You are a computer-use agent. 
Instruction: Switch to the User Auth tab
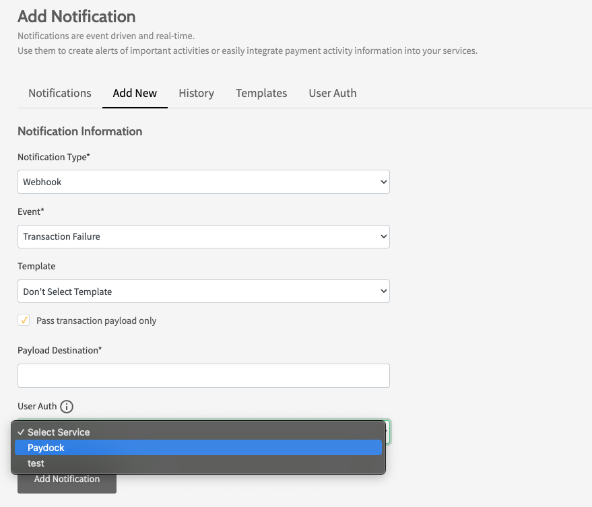[x=333, y=94]
